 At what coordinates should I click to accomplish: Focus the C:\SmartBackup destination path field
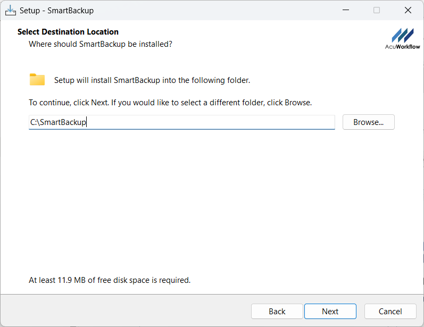click(x=181, y=122)
